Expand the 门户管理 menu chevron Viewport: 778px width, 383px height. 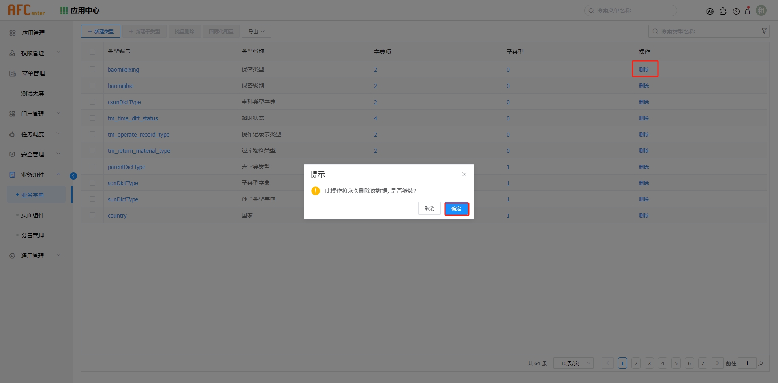pyautogui.click(x=58, y=113)
